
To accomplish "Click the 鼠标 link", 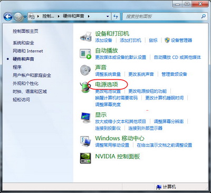I will click(153, 40).
